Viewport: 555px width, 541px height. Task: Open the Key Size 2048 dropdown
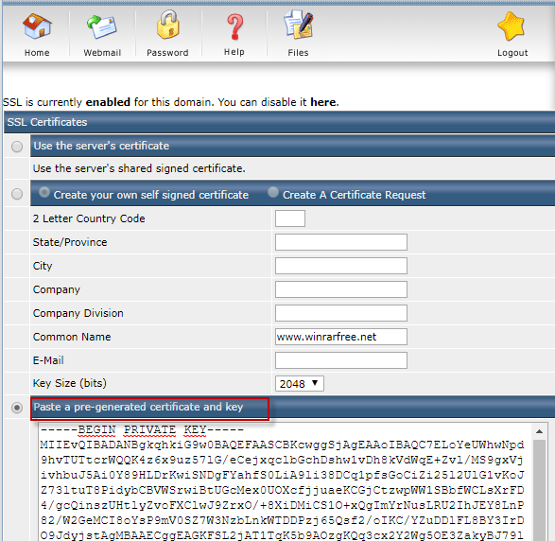point(300,384)
